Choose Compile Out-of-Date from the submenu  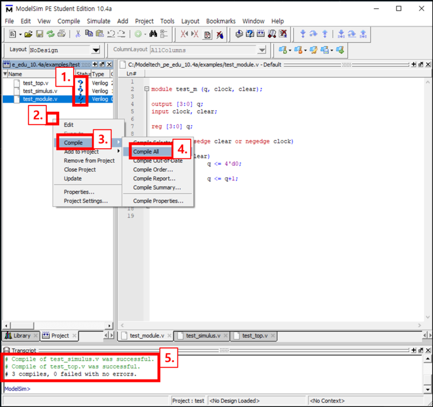(157, 161)
